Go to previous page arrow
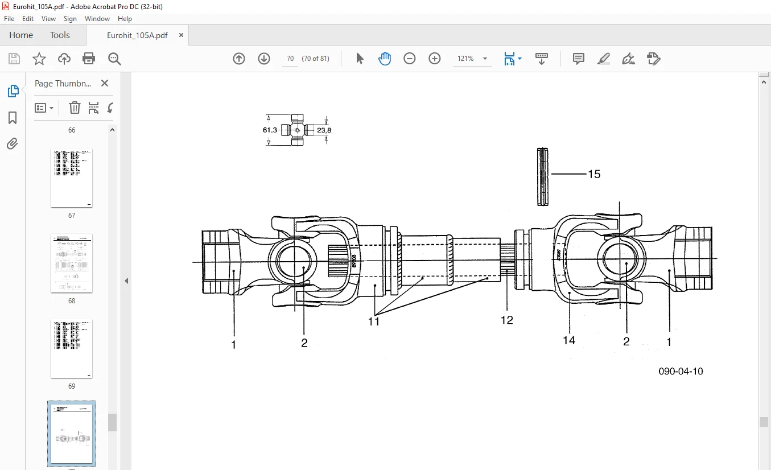The image size is (771, 470). 239,59
